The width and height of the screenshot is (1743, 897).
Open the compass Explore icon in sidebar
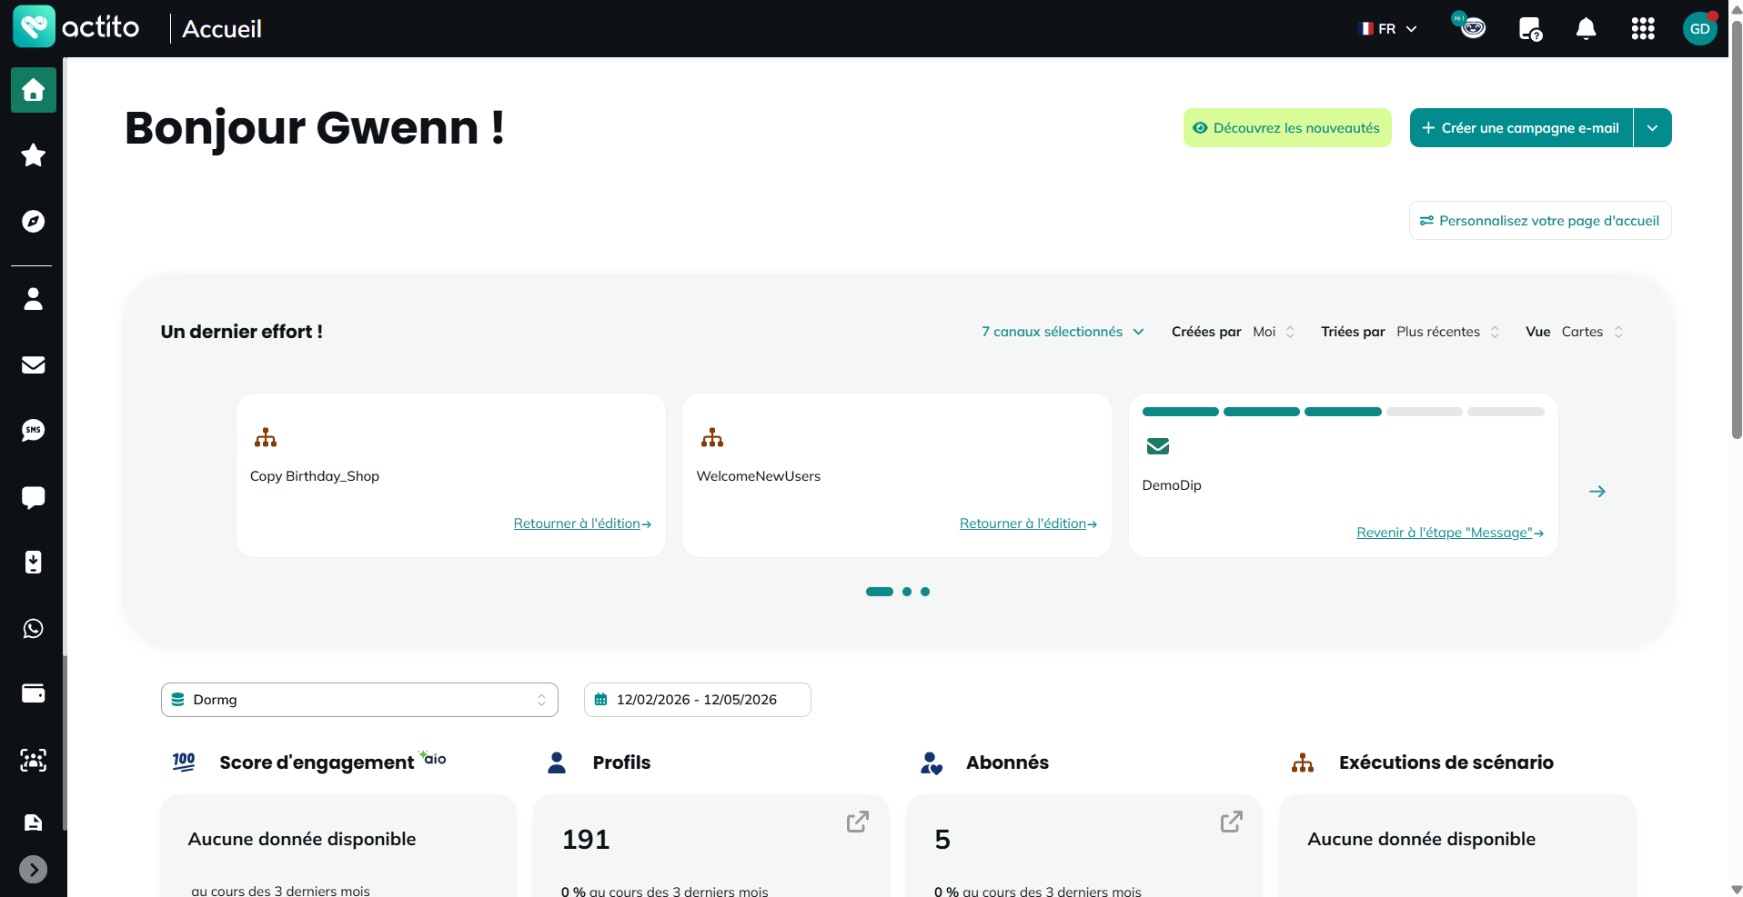[34, 221]
